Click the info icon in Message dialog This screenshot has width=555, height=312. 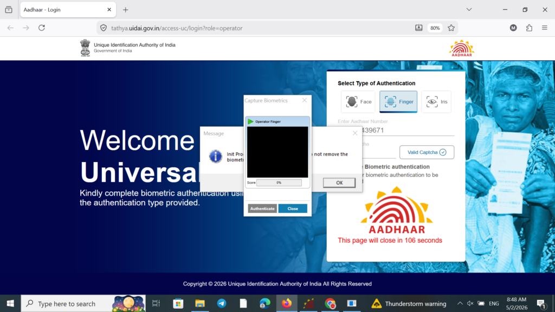click(x=215, y=157)
